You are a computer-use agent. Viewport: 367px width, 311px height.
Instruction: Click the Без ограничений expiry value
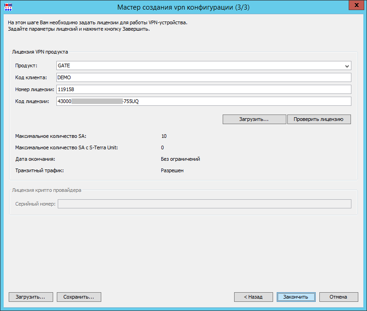click(181, 159)
